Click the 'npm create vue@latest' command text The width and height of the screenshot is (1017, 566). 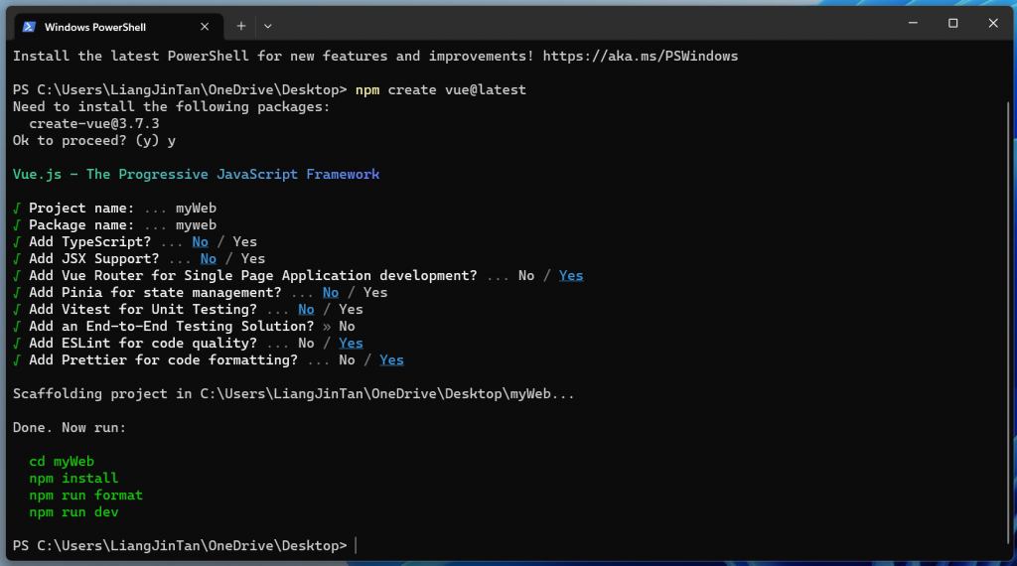coord(440,90)
